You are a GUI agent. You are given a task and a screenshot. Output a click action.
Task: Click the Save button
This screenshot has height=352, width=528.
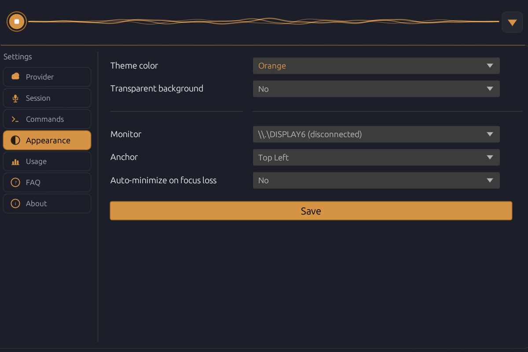click(x=311, y=210)
